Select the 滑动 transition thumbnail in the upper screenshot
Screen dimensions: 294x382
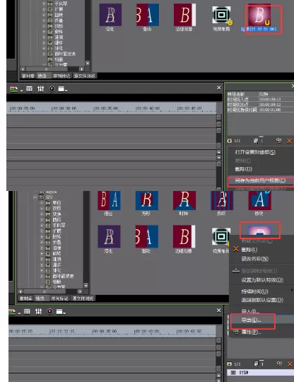point(148,15)
